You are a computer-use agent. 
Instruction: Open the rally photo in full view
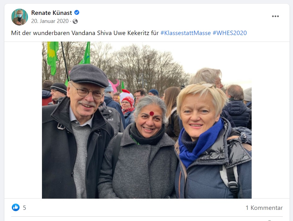[147, 120]
